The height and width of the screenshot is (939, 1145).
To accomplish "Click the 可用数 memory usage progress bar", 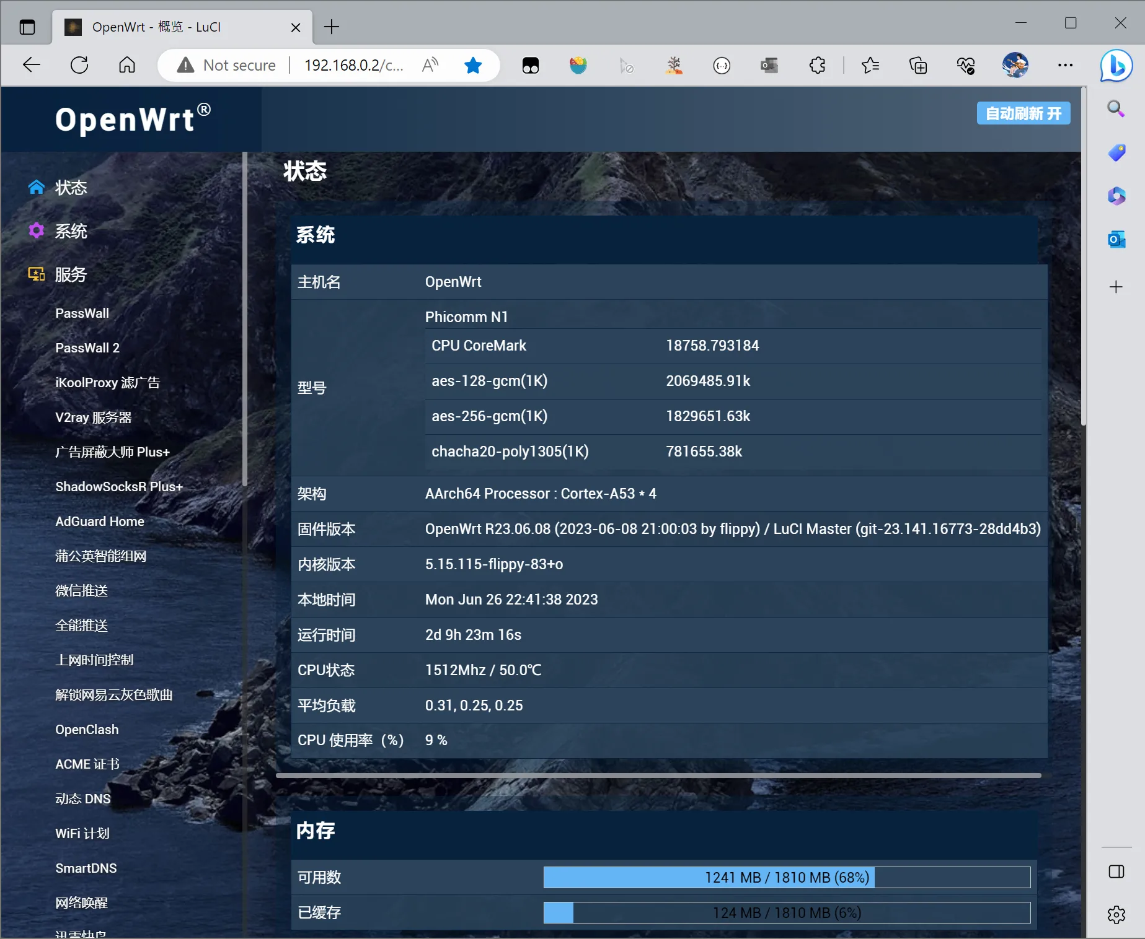I will [x=787, y=878].
